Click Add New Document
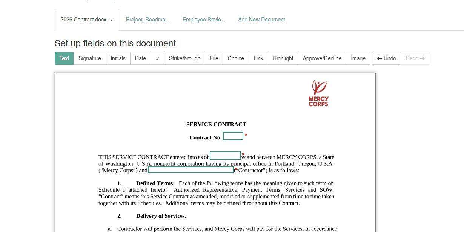This screenshot has height=232, width=464. (261, 20)
